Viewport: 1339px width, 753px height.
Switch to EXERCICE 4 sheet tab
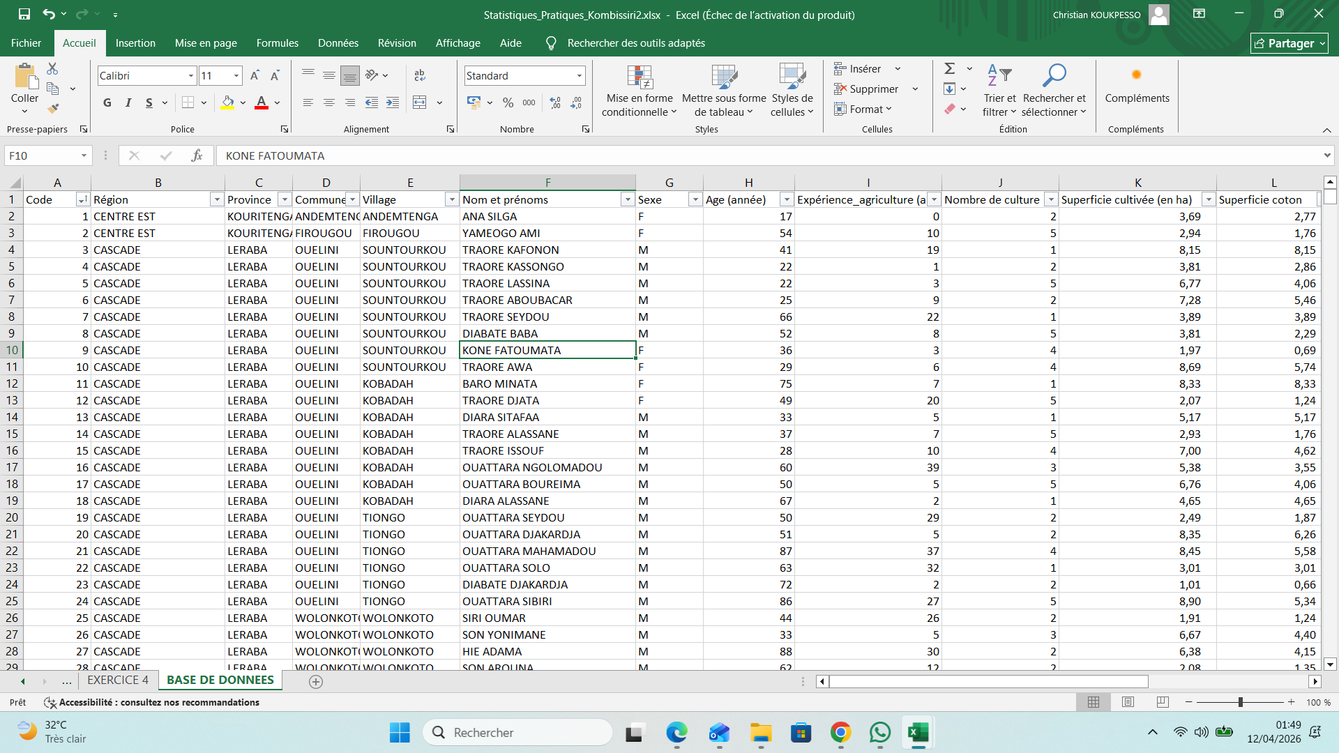click(x=118, y=680)
